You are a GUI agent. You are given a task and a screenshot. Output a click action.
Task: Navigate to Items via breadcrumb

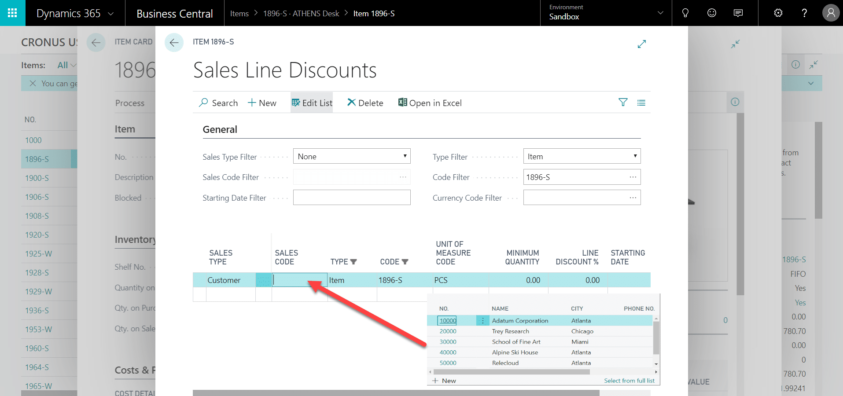point(239,13)
